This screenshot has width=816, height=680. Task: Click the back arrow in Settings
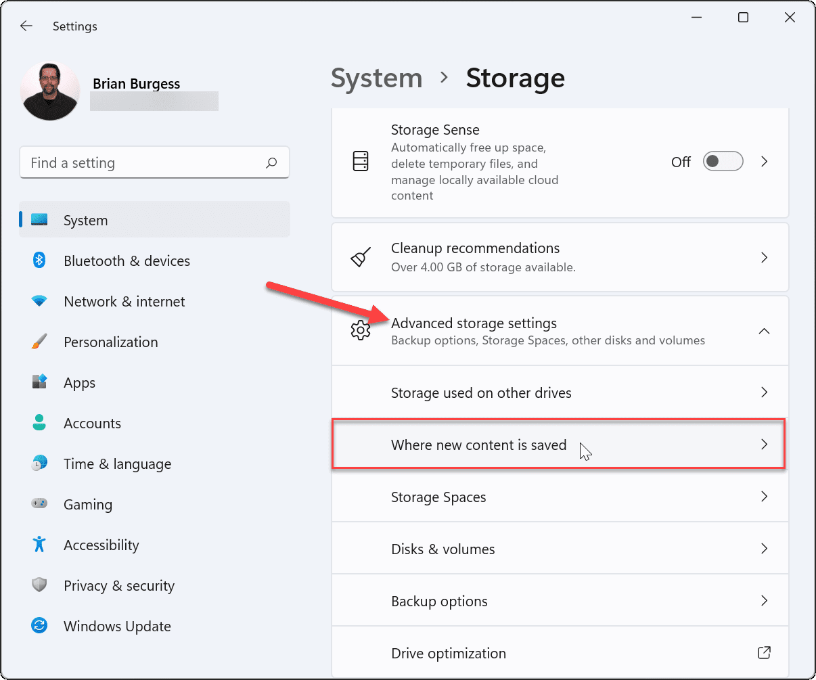26,26
